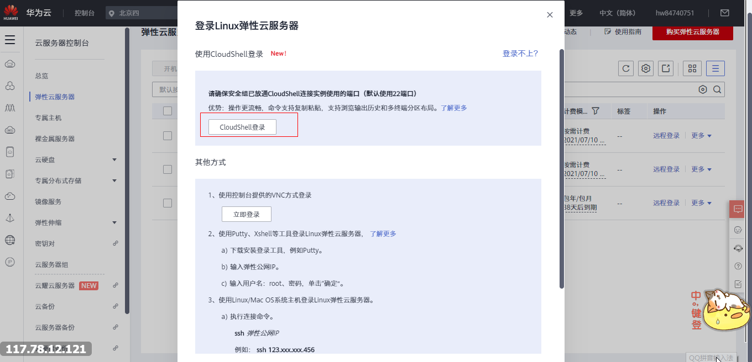Open the hamburger menu icon
The width and height of the screenshot is (752, 362).
coord(10,40)
